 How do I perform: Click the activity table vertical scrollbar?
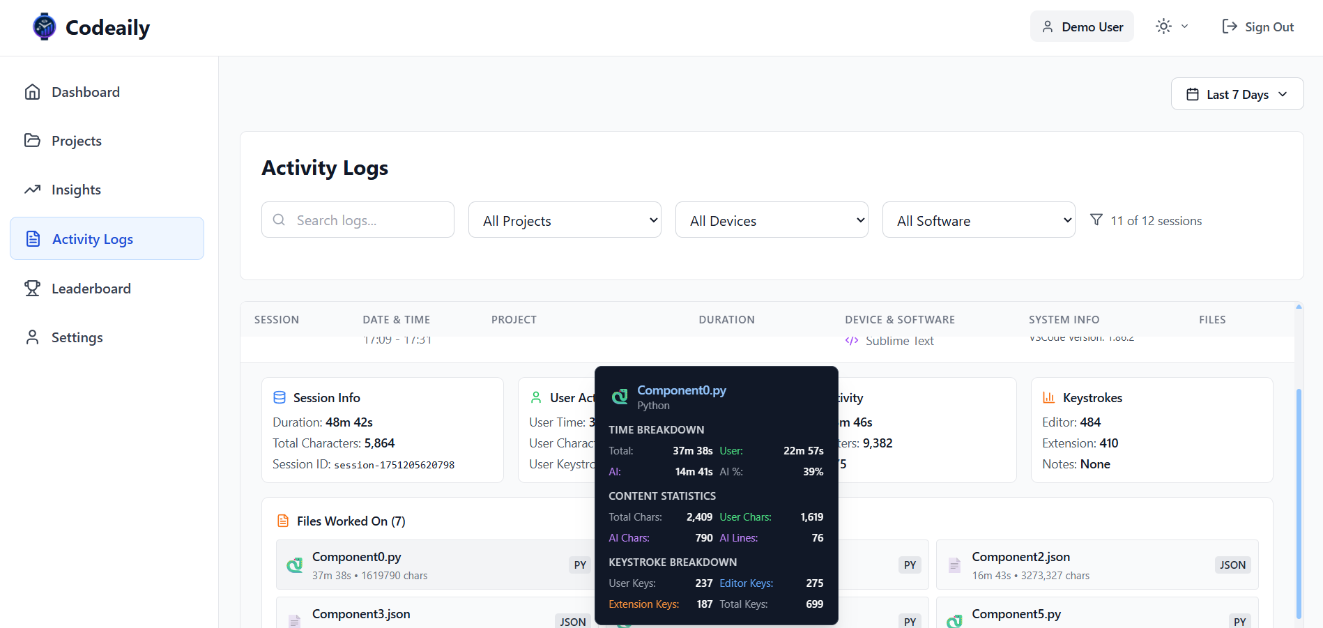(x=1299, y=503)
